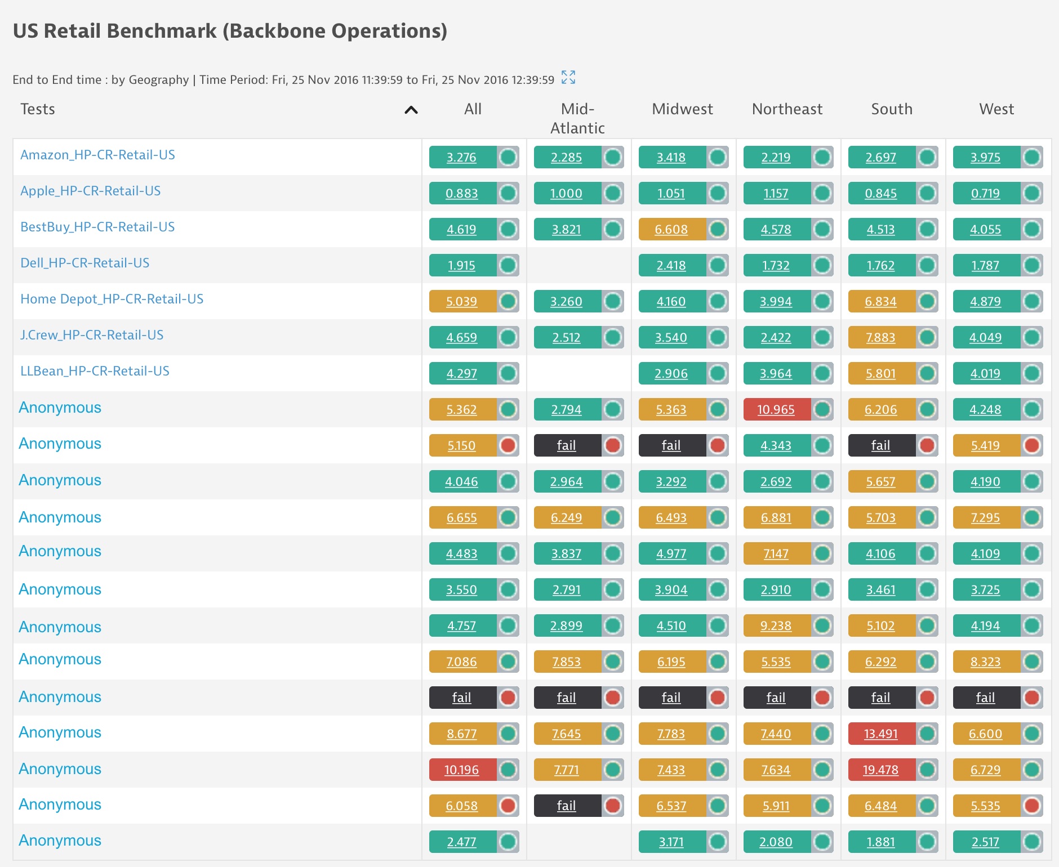Click status dot beside 10.965

coord(822,409)
